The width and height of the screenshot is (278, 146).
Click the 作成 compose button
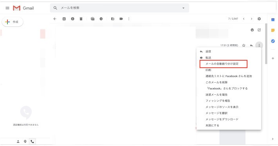pyautogui.click(x=13, y=22)
